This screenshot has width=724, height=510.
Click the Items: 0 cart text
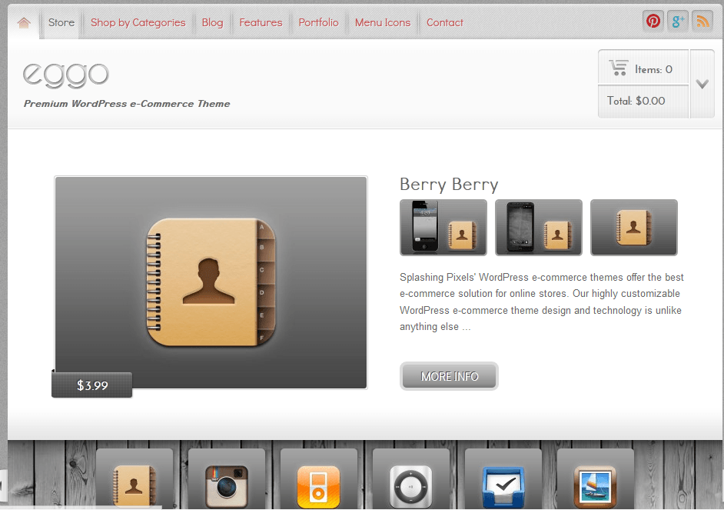653,69
